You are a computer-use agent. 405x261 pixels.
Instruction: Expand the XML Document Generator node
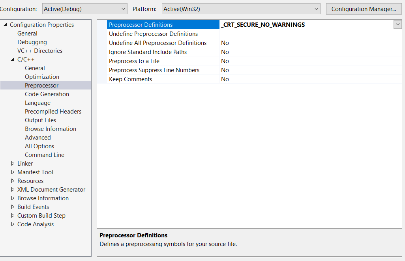[x=13, y=189]
